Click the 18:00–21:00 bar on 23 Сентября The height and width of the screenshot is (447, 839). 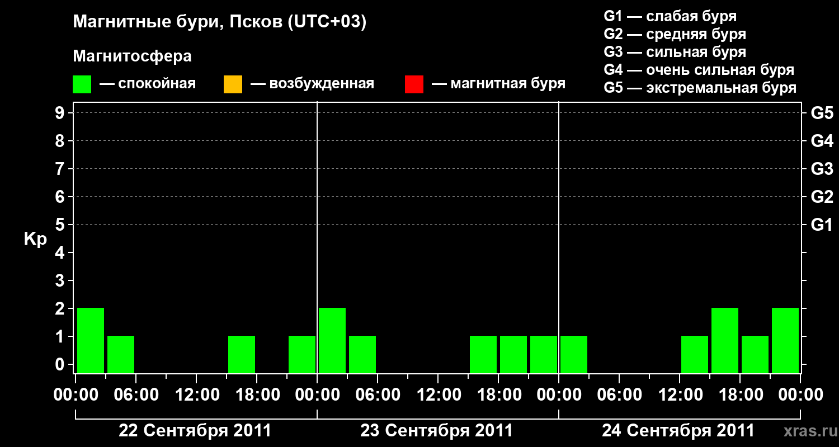[x=513, y=354]
